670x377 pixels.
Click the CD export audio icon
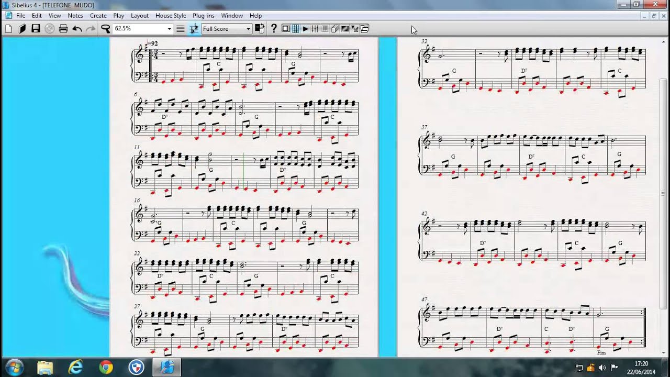[x=49, y=29]
